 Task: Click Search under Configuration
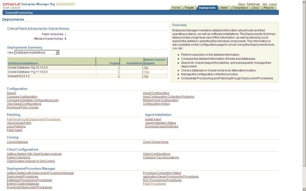tap(11, 93)
